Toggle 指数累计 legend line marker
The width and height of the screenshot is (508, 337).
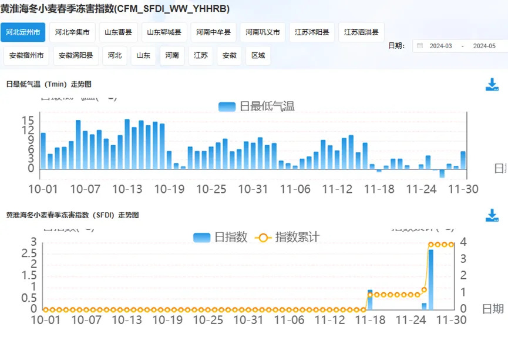[x=263, y=238]
